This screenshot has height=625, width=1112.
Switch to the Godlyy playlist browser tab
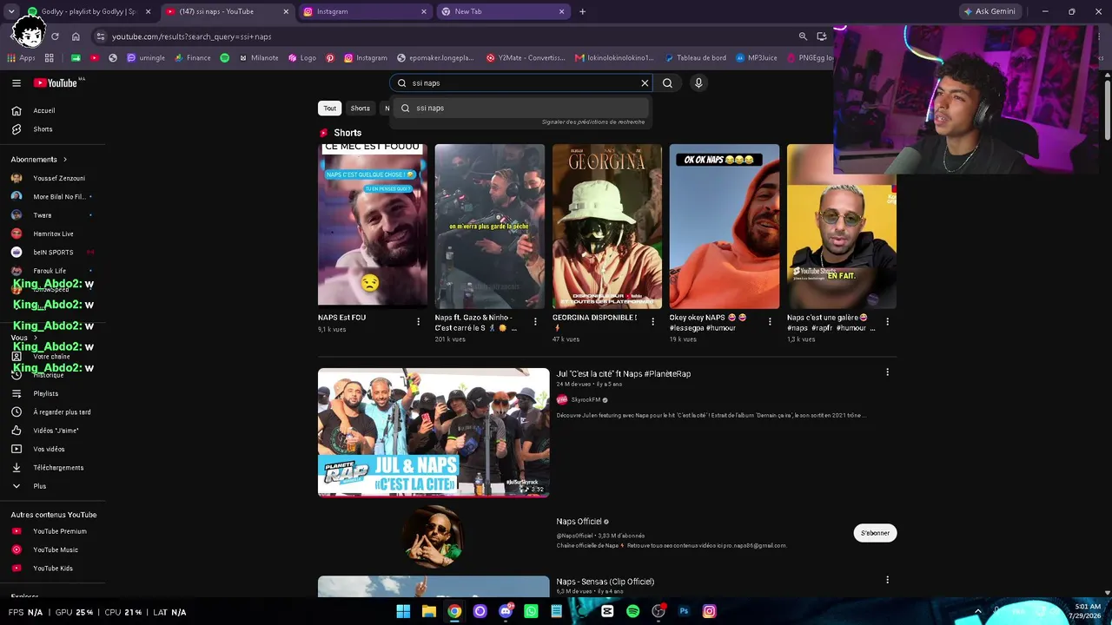[x=89, y=11]
